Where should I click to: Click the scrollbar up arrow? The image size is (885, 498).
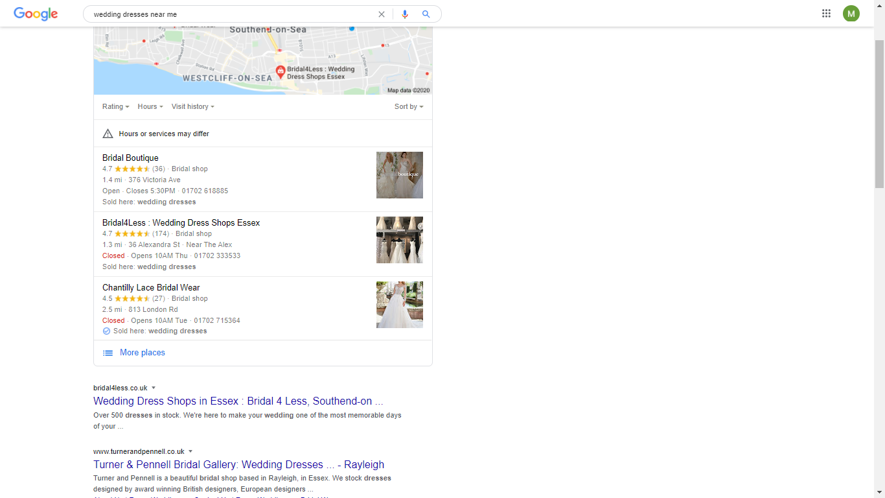coord(879,5)
